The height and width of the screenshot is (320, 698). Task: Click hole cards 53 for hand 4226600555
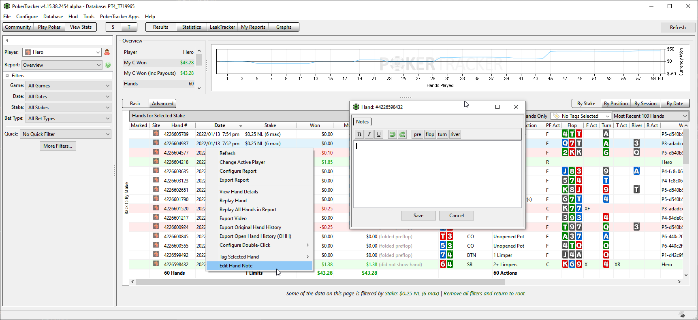446,246
